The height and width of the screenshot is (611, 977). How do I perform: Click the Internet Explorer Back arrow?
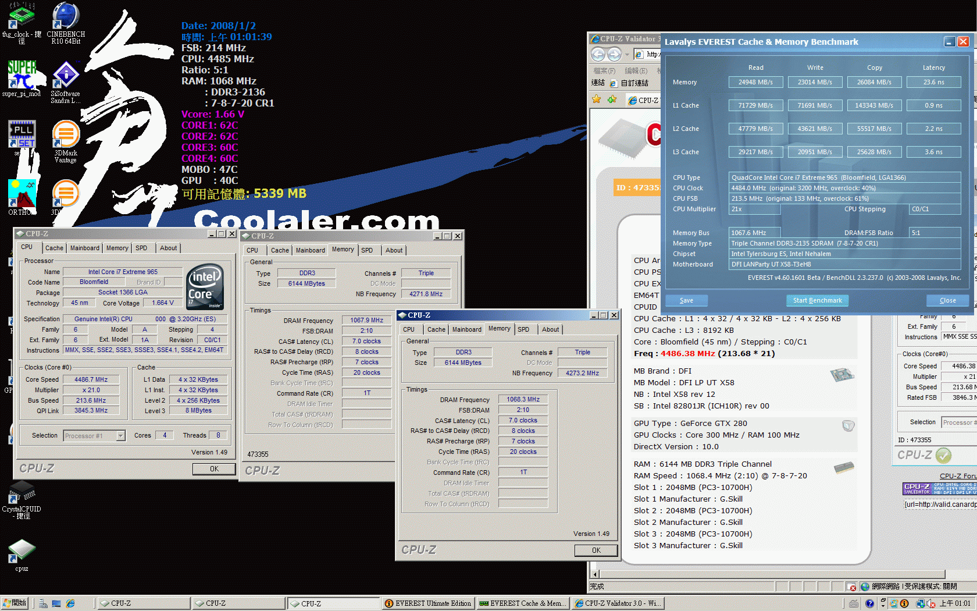pos(598,54)
